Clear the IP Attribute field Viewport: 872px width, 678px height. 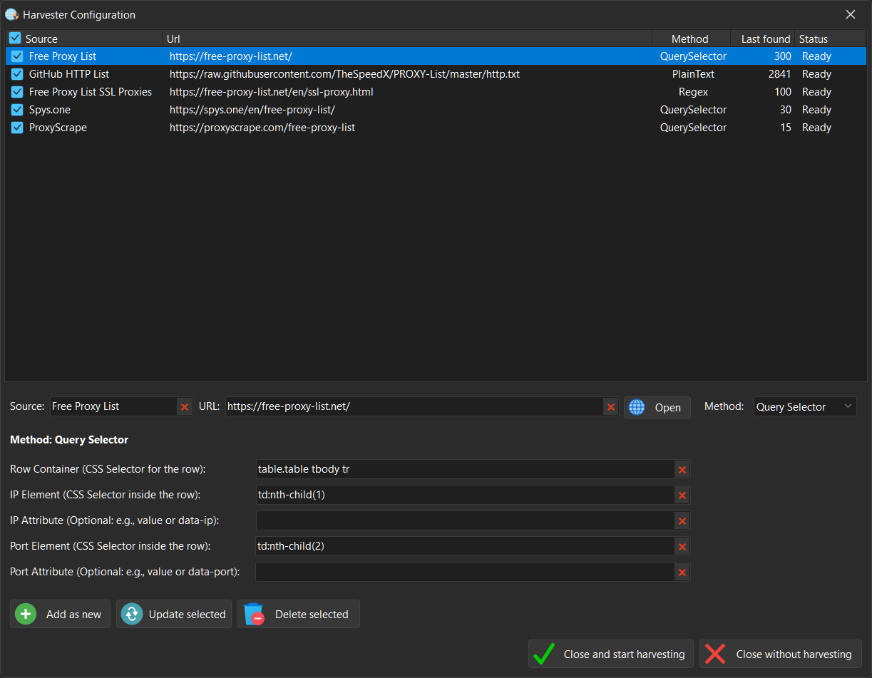(682, 521)
